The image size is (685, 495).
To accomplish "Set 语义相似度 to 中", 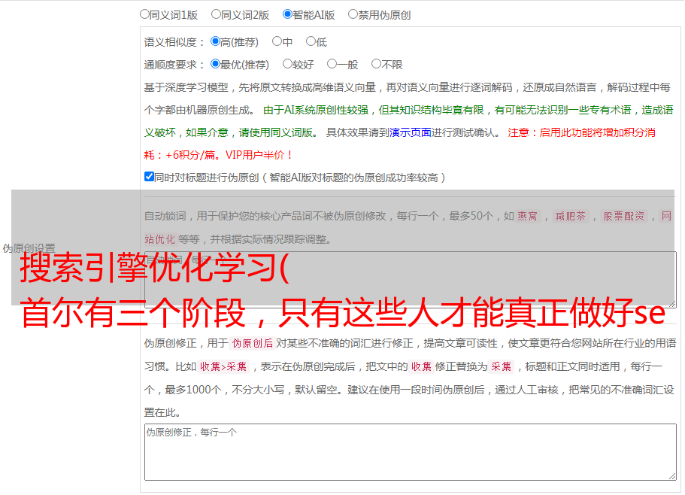I will 277,41.
